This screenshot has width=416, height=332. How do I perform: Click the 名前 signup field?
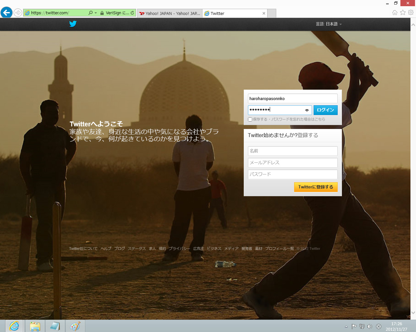click(x=292, y=151)
